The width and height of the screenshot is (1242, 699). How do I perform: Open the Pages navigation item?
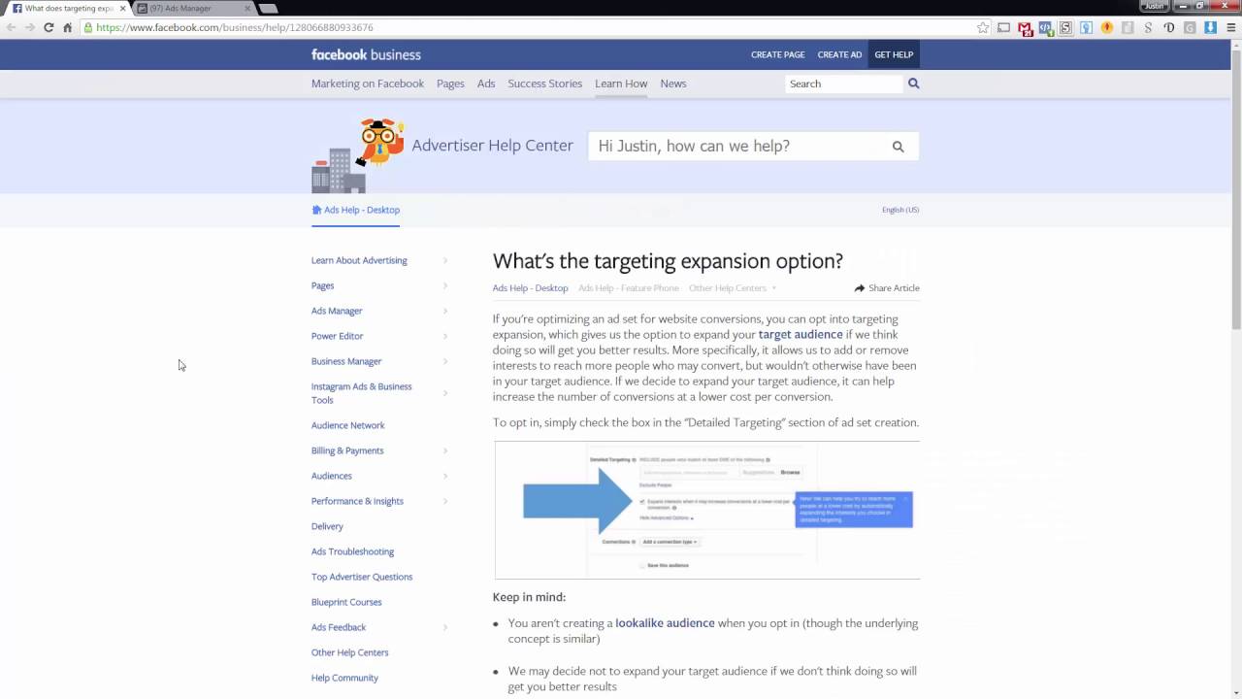450,83
